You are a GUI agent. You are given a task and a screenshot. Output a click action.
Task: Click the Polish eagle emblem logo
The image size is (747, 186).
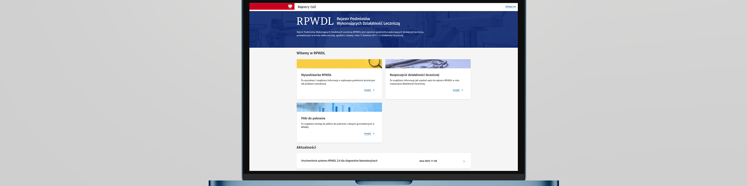[x=290, y=7]
